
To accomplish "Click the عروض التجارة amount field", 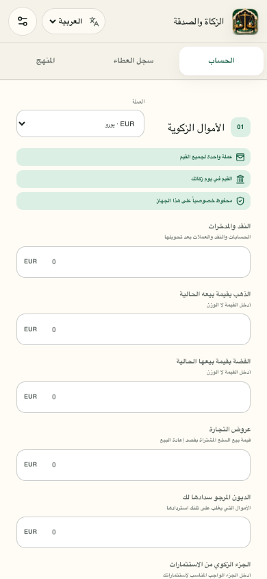I will click(133, 465).
